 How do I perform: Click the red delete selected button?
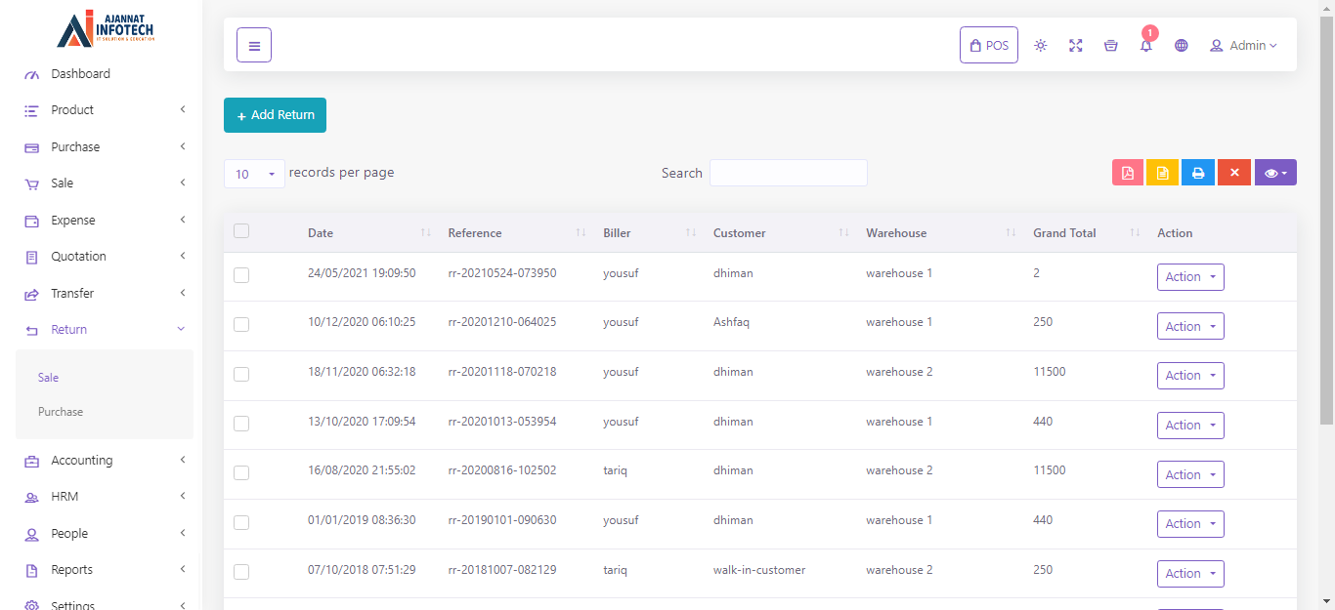(x=1234, y=173)
